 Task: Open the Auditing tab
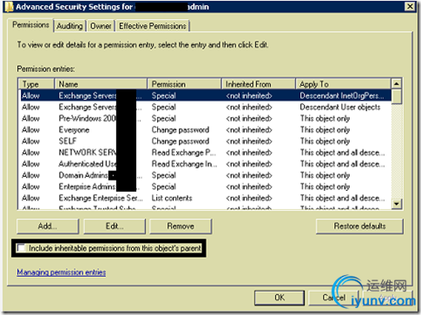pyautogui.click(x=69, y=26)
